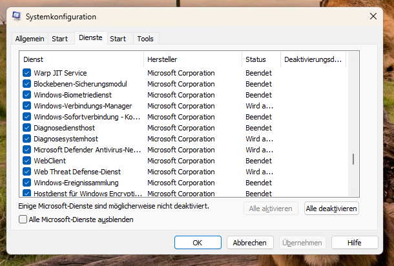Open the Start tab next to Allgemein
The image size is (394, 266).
(x=60, y=39)
